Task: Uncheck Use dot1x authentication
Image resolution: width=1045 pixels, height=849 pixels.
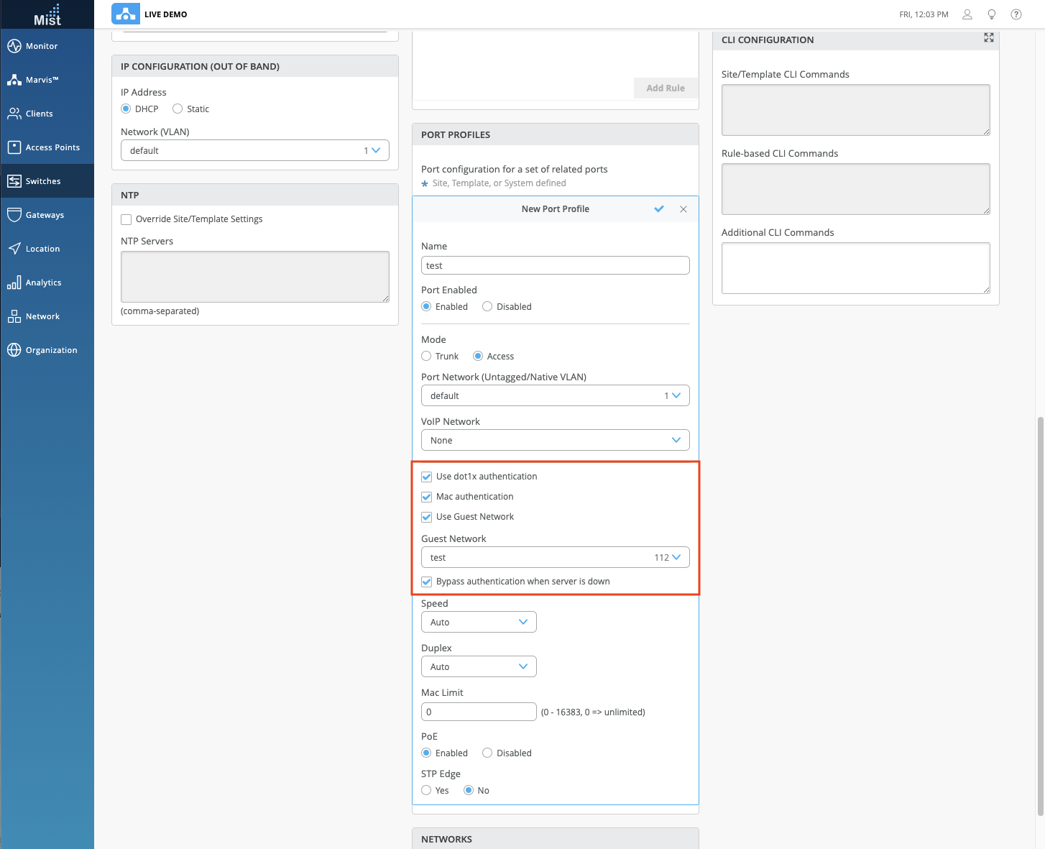Action: [x=427, y=477]
